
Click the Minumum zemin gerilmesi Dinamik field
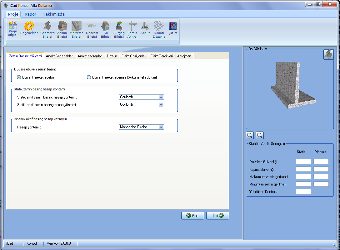[321, 184]
